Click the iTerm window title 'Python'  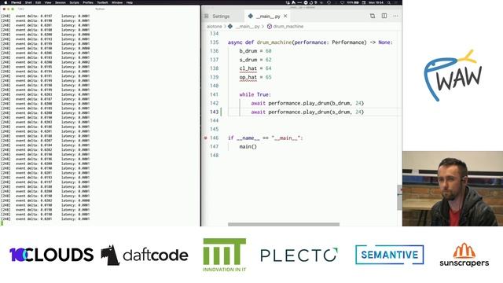coord(100,9)
